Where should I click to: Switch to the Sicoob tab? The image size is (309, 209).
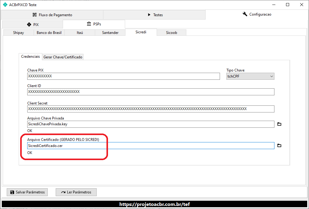point(171,33)
